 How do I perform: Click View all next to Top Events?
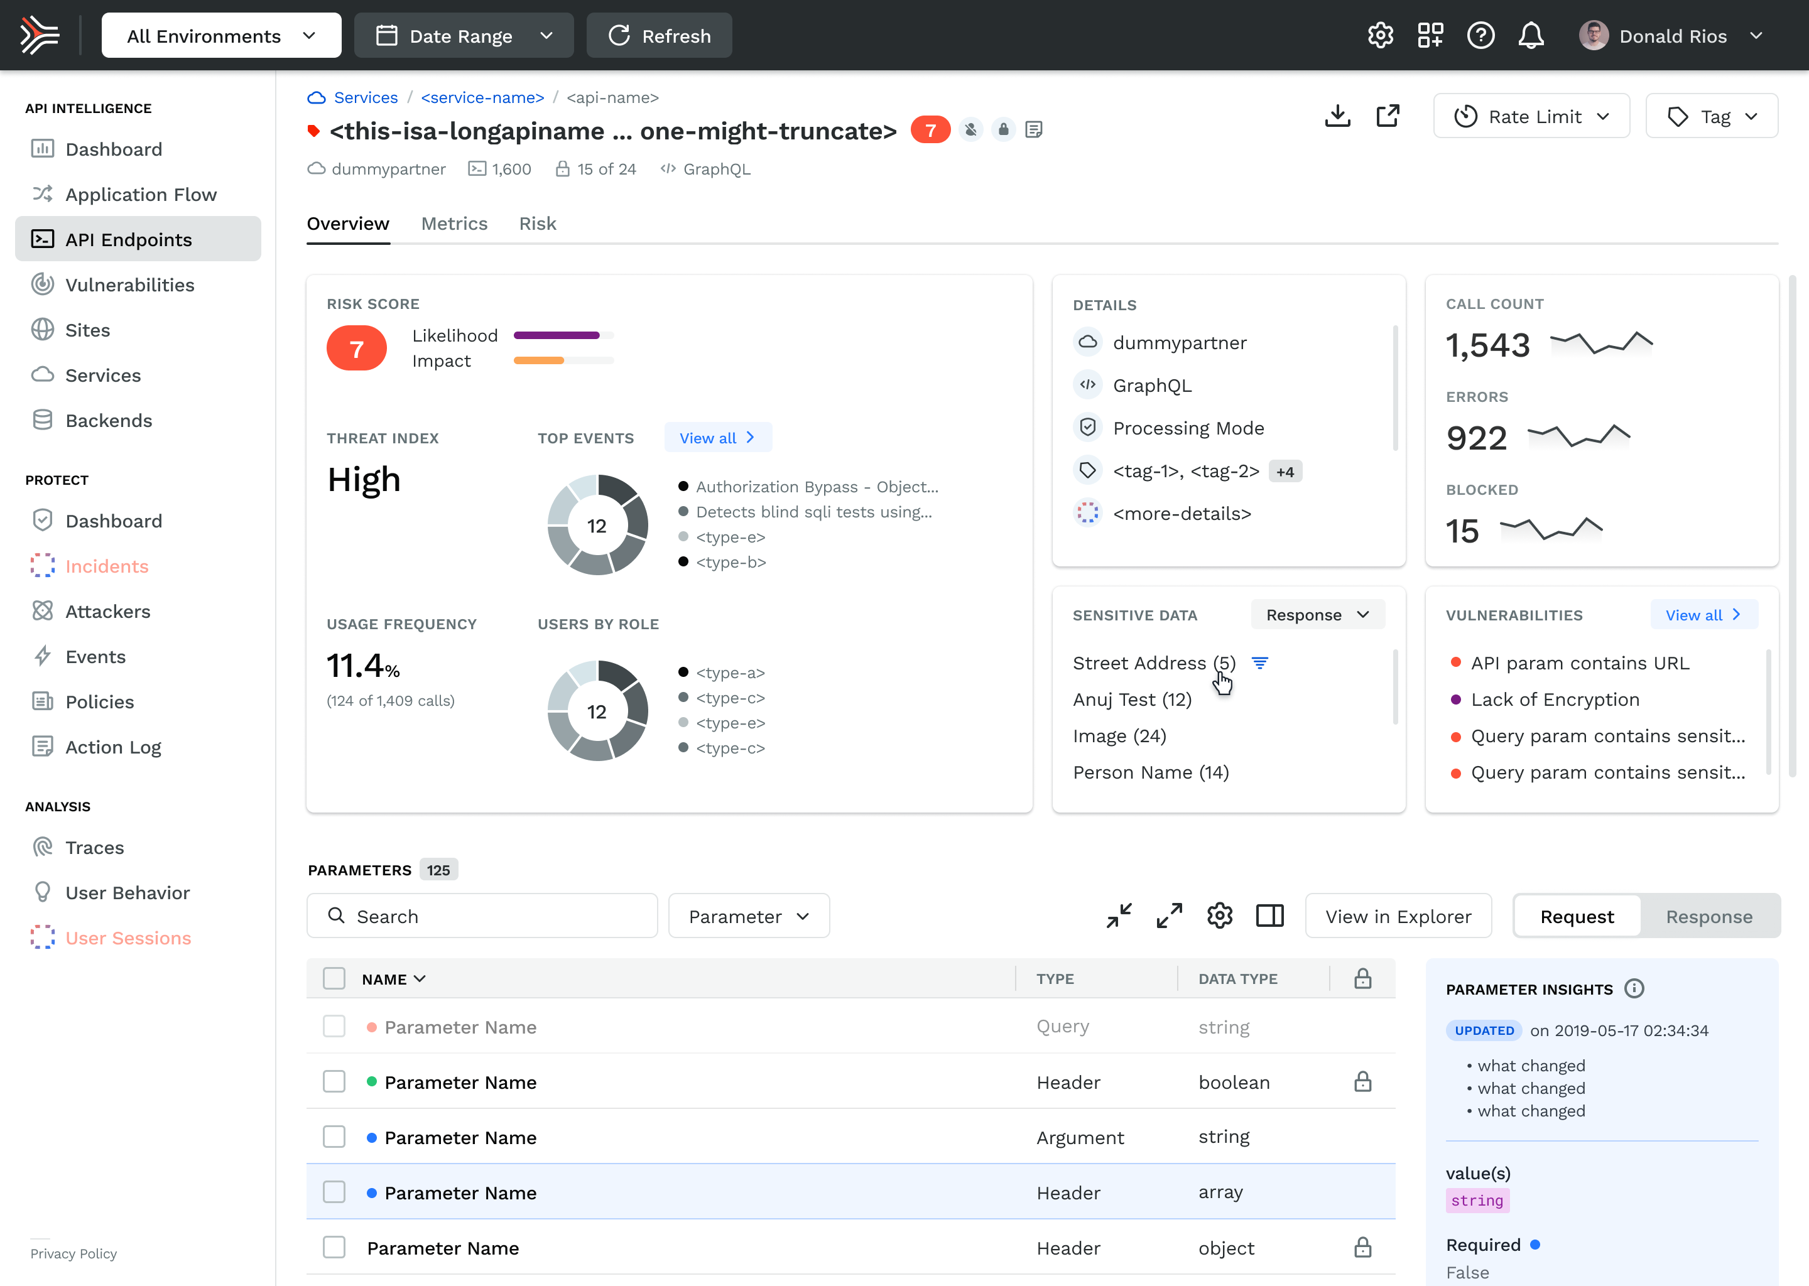pyautogui.click(x=717, y=438)
